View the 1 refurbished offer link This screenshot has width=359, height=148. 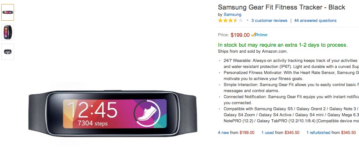tap(318, 133)
